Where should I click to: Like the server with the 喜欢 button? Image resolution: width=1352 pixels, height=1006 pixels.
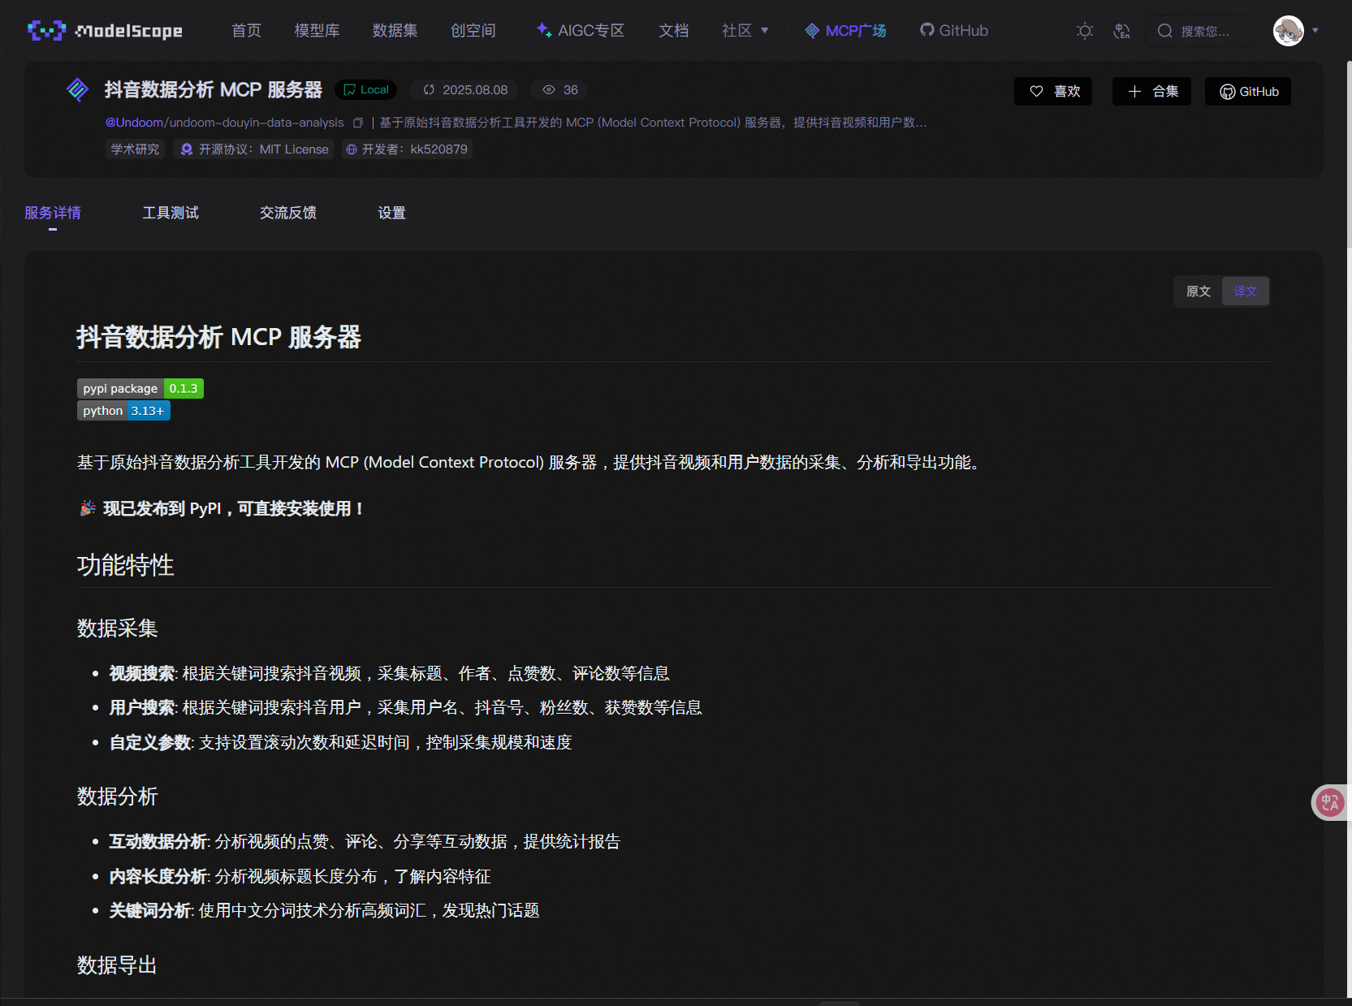pyautogui.click(x=1053, y=92)
